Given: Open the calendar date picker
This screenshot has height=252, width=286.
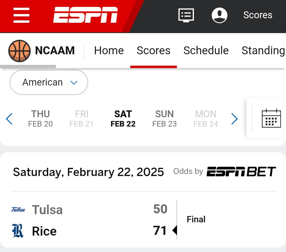Looking at the screenshot, I should pos(271,118).
